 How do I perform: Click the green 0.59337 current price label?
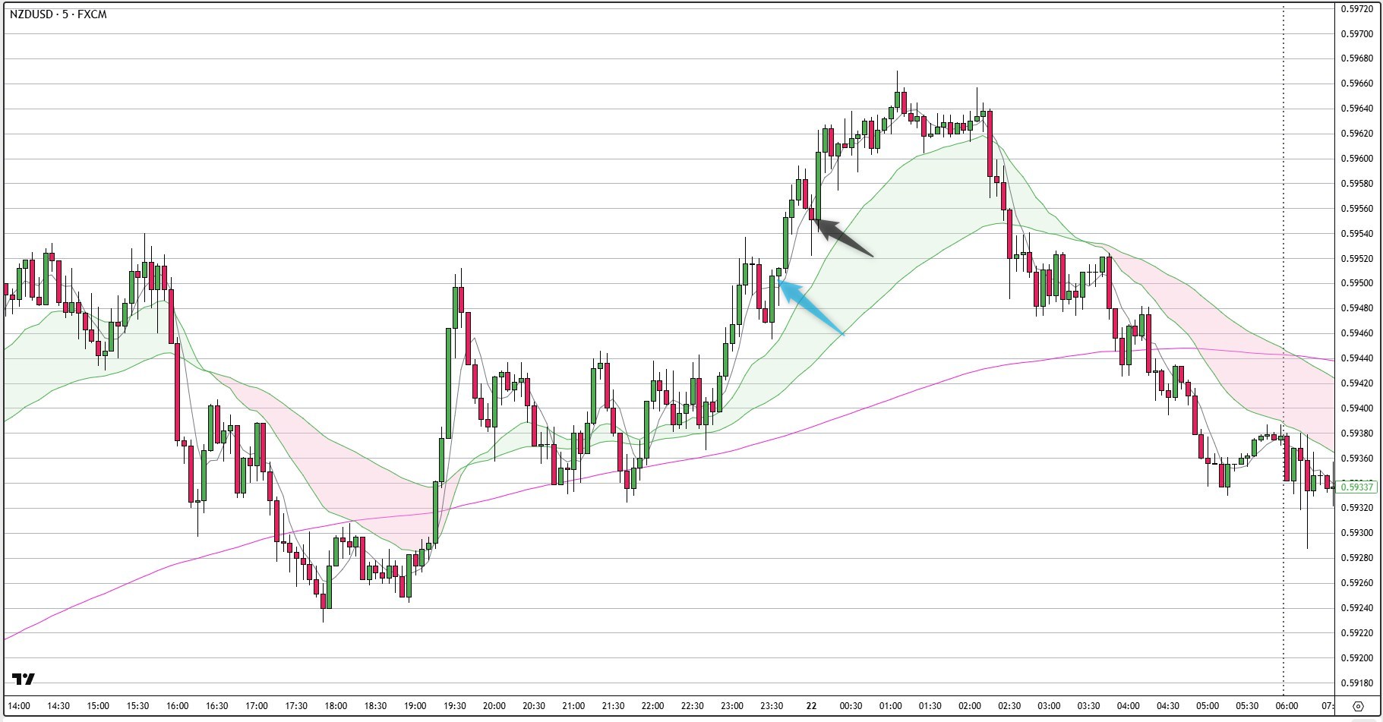coord(1357,487)
